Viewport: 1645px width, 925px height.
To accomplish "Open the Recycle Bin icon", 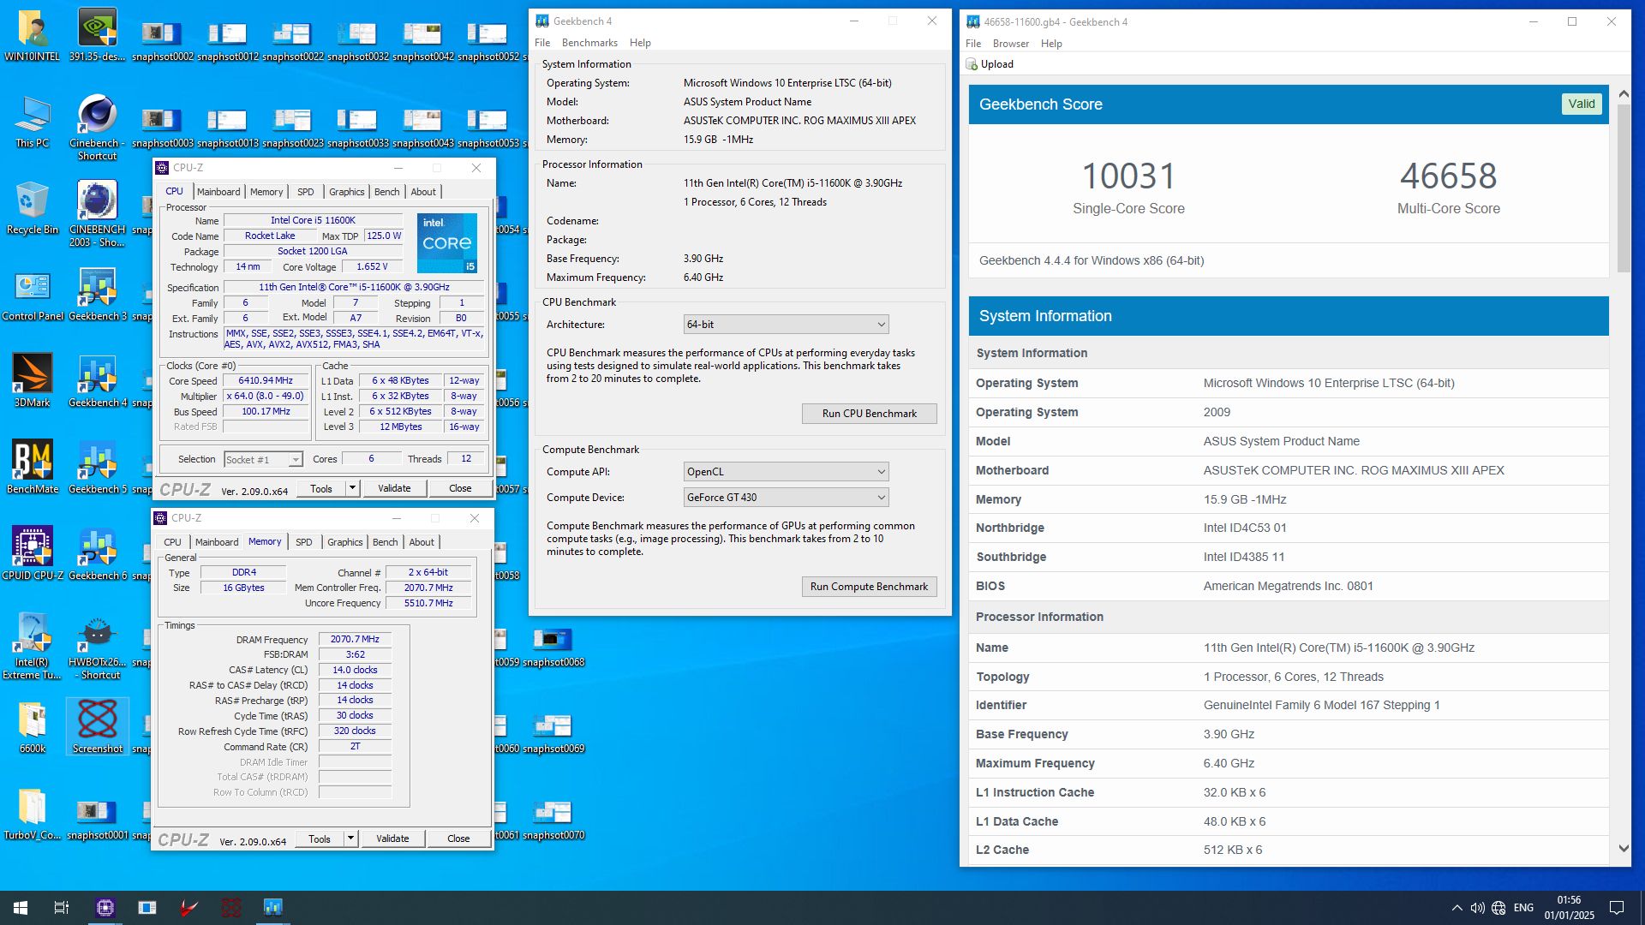I will [x=33, y=209].
